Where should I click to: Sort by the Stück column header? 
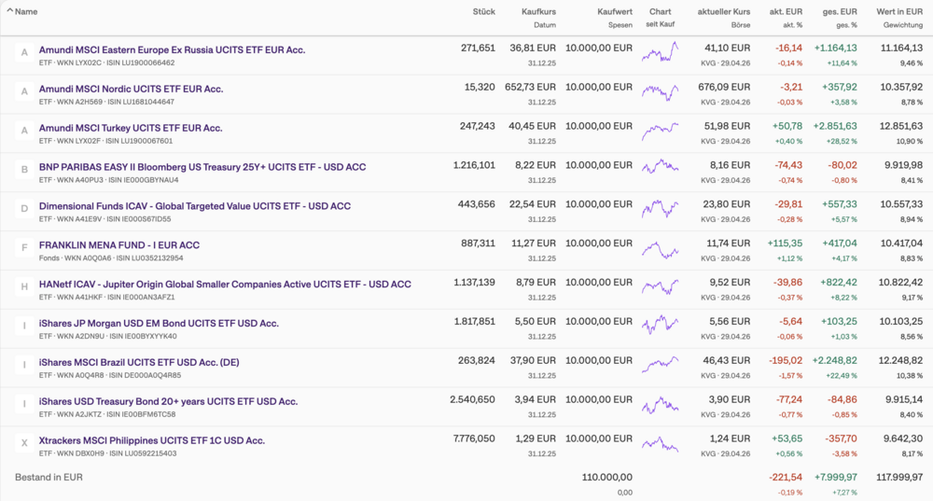pyautogui.click(x=483, y=11)
